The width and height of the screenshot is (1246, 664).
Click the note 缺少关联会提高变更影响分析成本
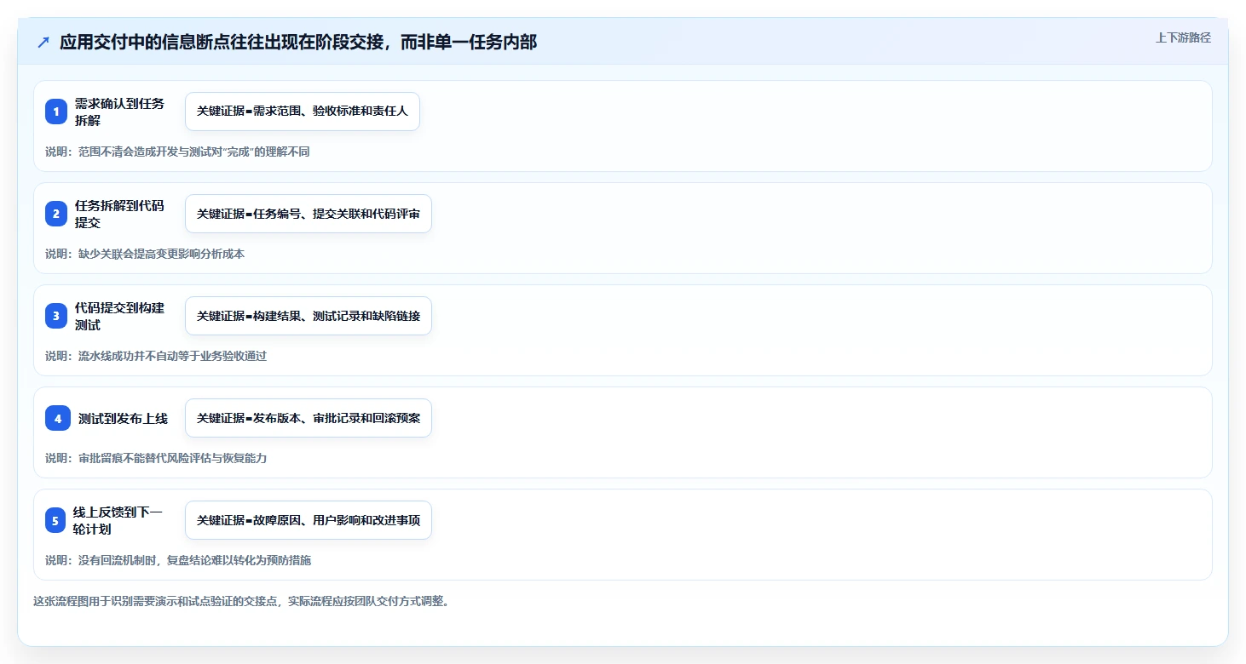pyautogui.click(x=145, y=254)
